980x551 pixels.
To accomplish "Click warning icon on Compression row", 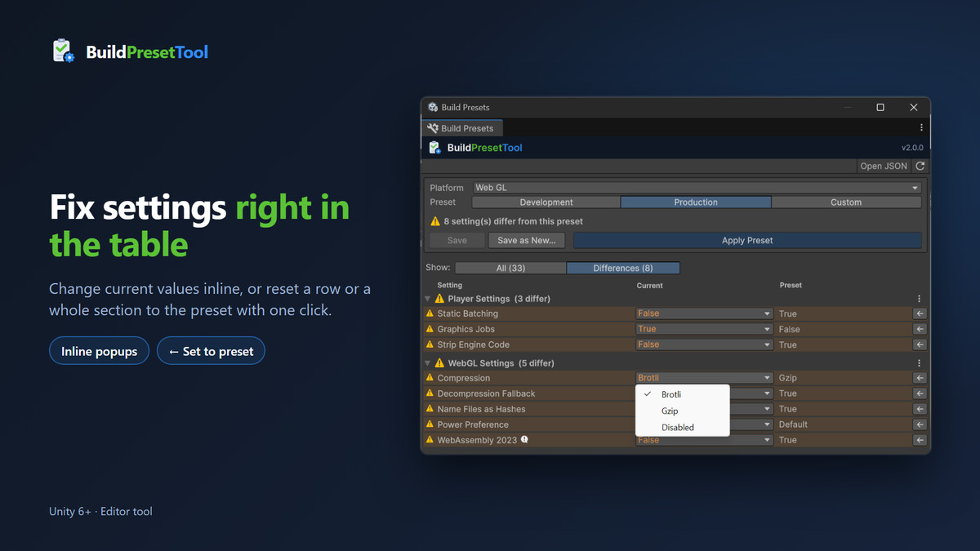I will click(x=430, y=378).
